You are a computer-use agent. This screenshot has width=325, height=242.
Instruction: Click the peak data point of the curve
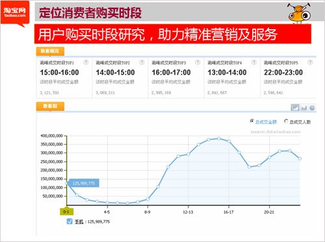(x=219, y=138)
